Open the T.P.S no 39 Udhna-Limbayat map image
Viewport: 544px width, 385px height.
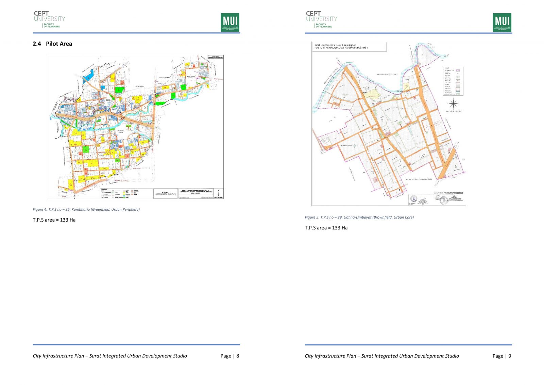tap(389, 124)
